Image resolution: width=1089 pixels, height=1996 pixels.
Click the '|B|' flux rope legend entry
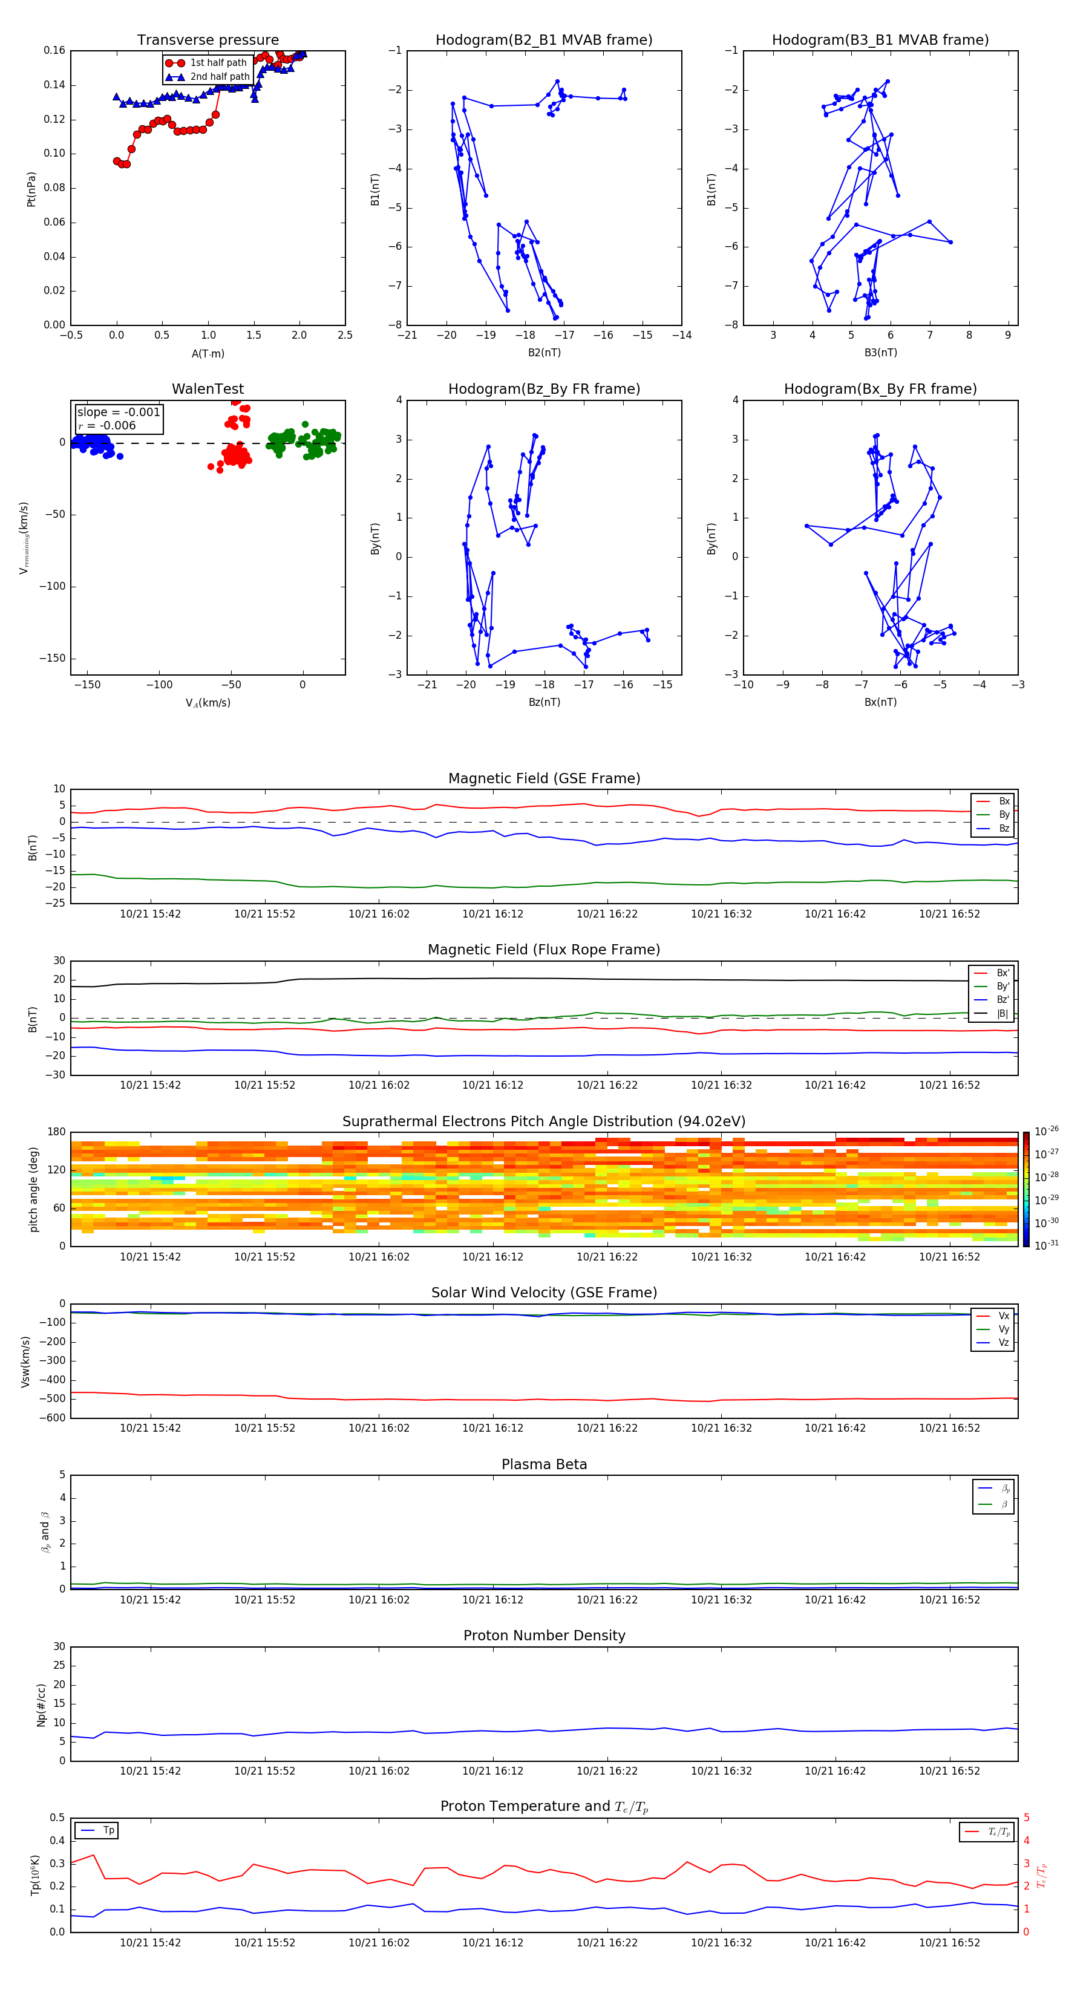click(992, 1014)
